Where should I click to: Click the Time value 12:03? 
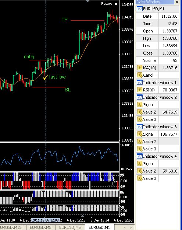172,24
